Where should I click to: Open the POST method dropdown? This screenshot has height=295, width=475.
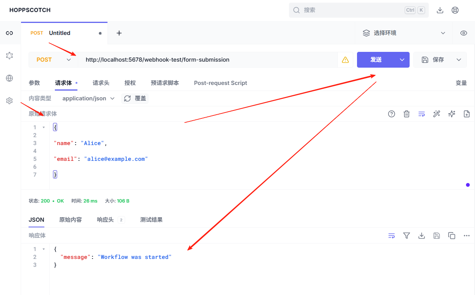(53, 60)
